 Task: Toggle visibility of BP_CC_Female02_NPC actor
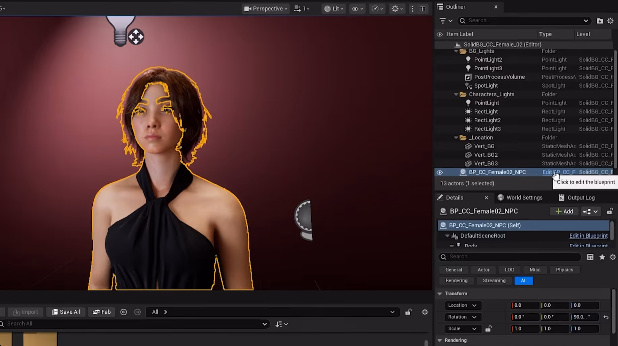tap(440, 172)
